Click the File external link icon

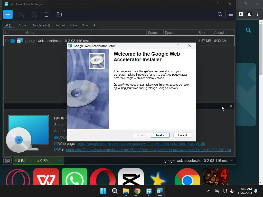pos(56,150)
